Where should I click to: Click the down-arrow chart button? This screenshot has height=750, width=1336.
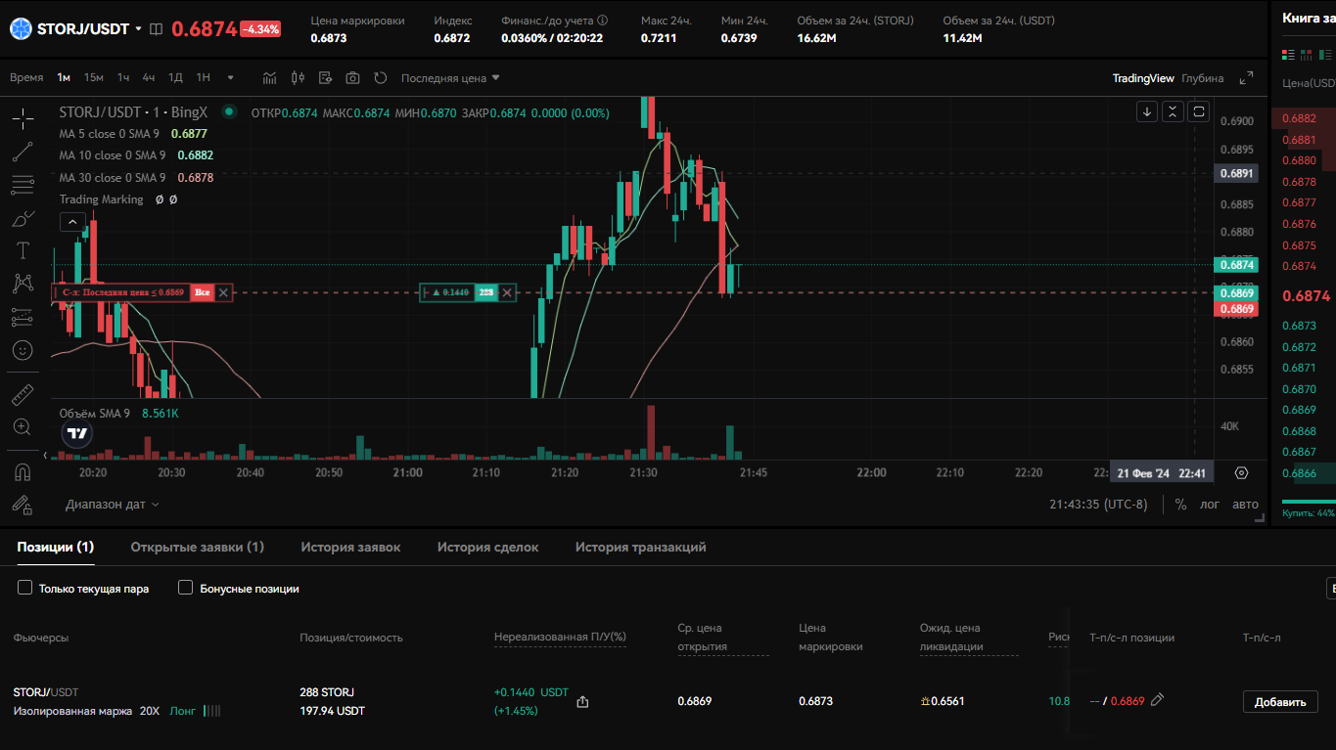(1147, 111)
